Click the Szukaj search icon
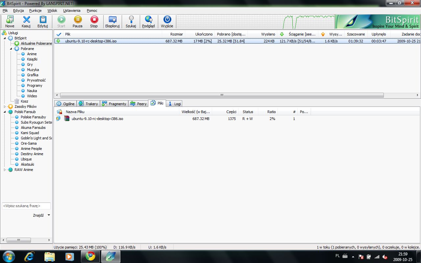 pos(131,19)
